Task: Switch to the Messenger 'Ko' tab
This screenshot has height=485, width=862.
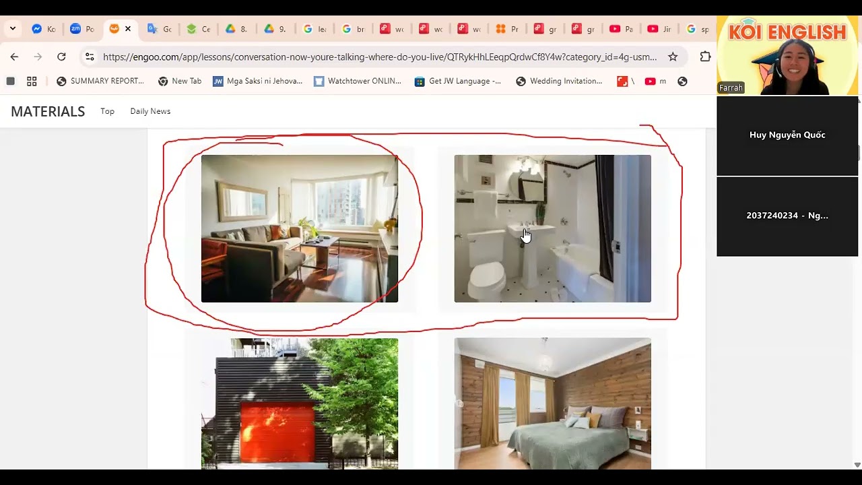Action: 44,29
